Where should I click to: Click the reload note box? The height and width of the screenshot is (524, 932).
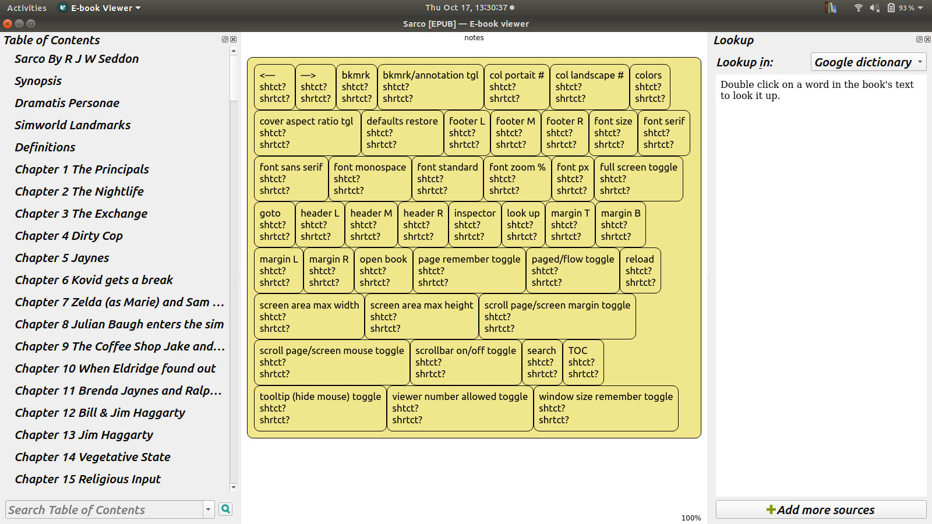point(640,271)
